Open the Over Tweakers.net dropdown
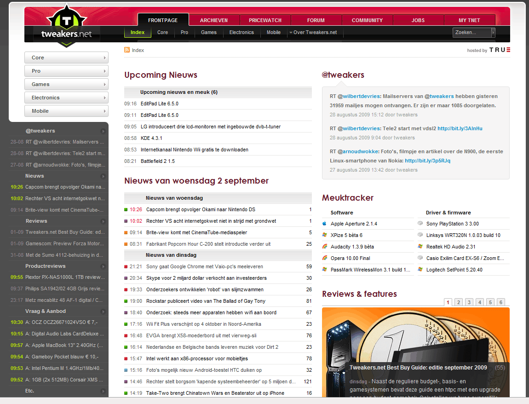This screenshot has width=529, height=404. 313,32
